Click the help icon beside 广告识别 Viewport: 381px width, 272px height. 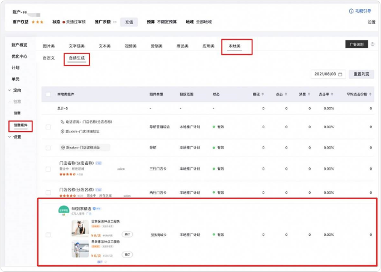[x=373, y=44]
